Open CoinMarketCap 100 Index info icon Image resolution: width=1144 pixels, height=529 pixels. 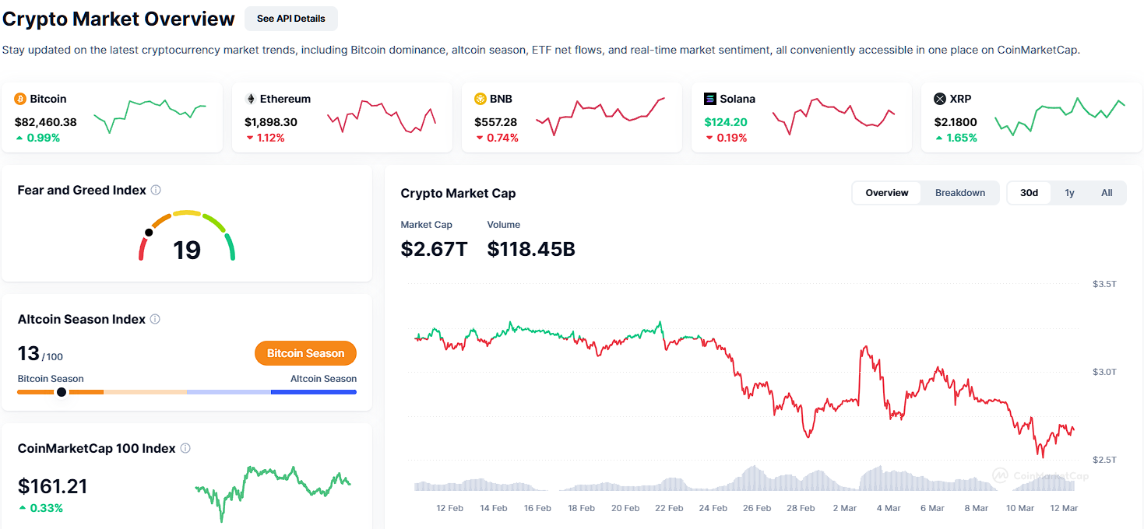pos(185,448)
